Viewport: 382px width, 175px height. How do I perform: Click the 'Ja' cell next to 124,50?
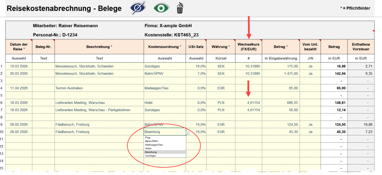click(x=310, y=125)
